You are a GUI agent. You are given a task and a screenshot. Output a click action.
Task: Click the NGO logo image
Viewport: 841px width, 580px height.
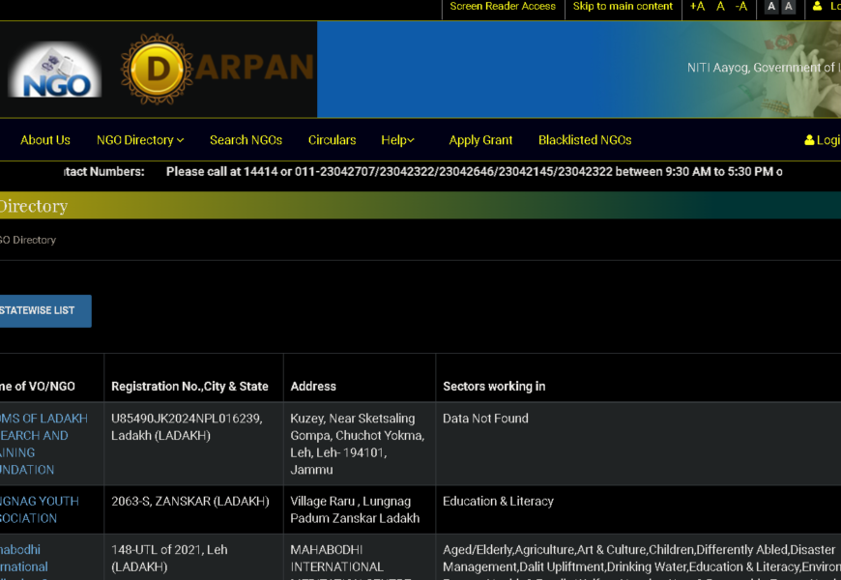click(x=54, y=70)
